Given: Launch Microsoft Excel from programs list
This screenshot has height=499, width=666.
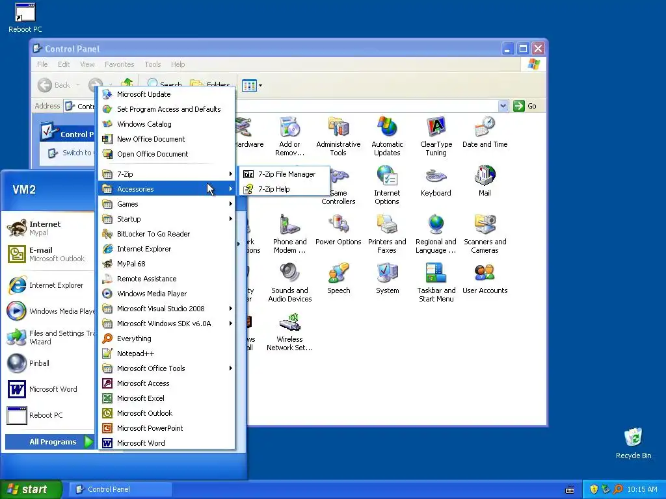Looking at the screenshot, I should 167,398.
